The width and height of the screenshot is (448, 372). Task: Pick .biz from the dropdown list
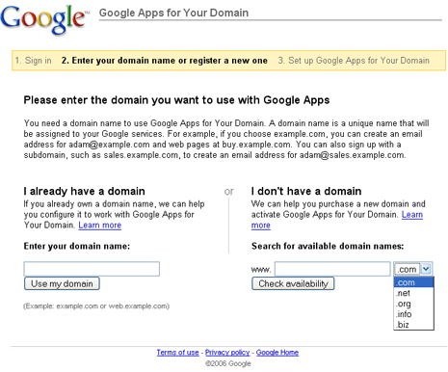413,325
